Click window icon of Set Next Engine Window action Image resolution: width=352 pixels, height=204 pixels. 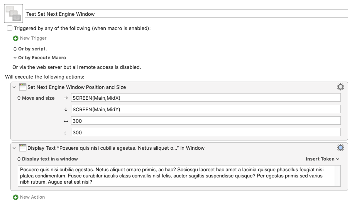(23, 87)
